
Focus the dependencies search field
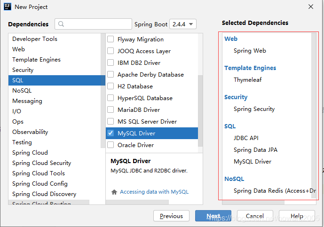93,24
